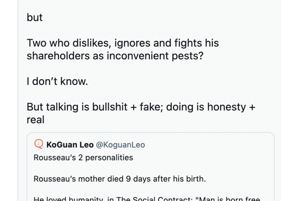
Task: Click KoGuan Leo's profile avatar icon
Action: pyautogui.click(x=39, y=144)
